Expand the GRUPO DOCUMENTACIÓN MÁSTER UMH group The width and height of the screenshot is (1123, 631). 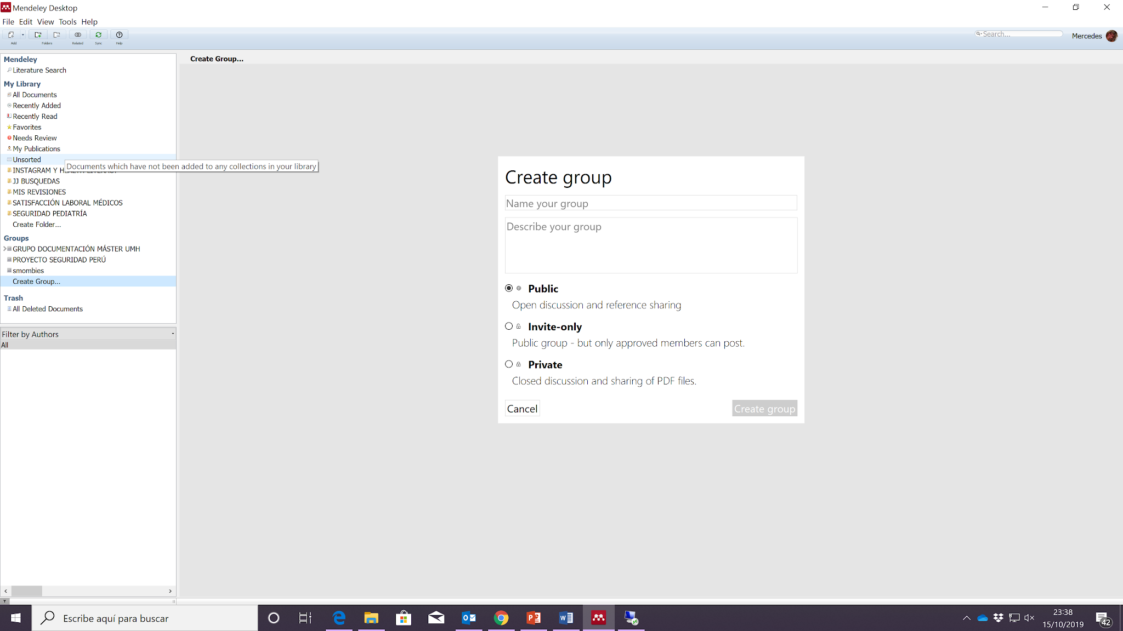5,249
